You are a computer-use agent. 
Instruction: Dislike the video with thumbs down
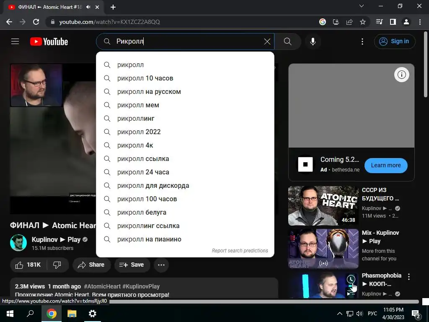click(x=57, y=265)
